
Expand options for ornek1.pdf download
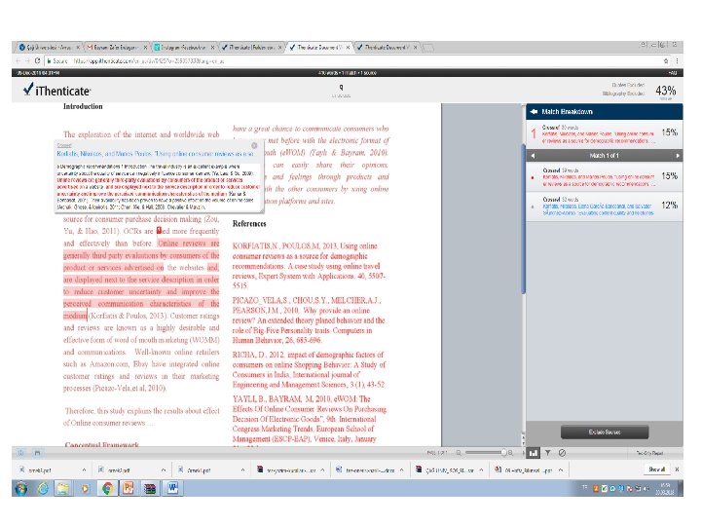pos(242,470)
